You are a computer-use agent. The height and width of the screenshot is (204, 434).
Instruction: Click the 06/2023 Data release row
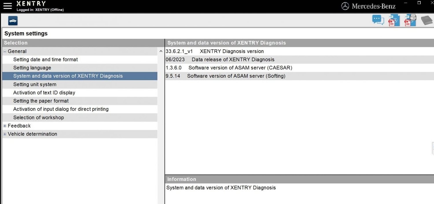[x=299, y=60]
